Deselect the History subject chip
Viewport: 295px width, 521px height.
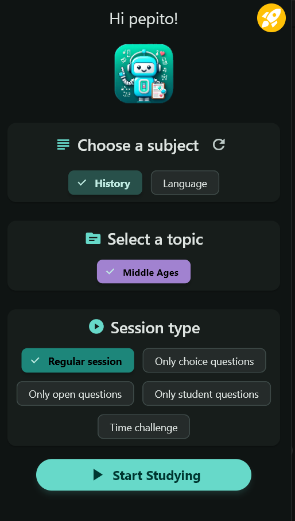(105, 182)
